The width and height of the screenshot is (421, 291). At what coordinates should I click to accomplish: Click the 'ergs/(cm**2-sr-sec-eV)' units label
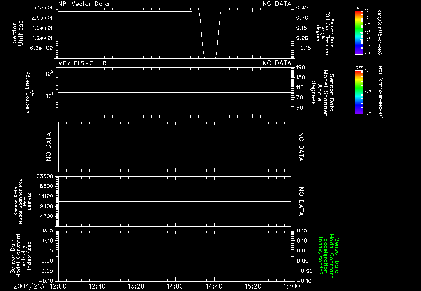coord(380,92)
